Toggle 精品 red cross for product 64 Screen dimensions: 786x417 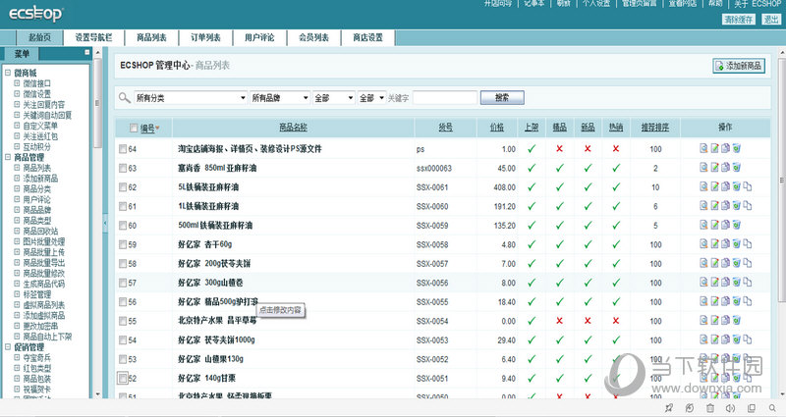559,149
